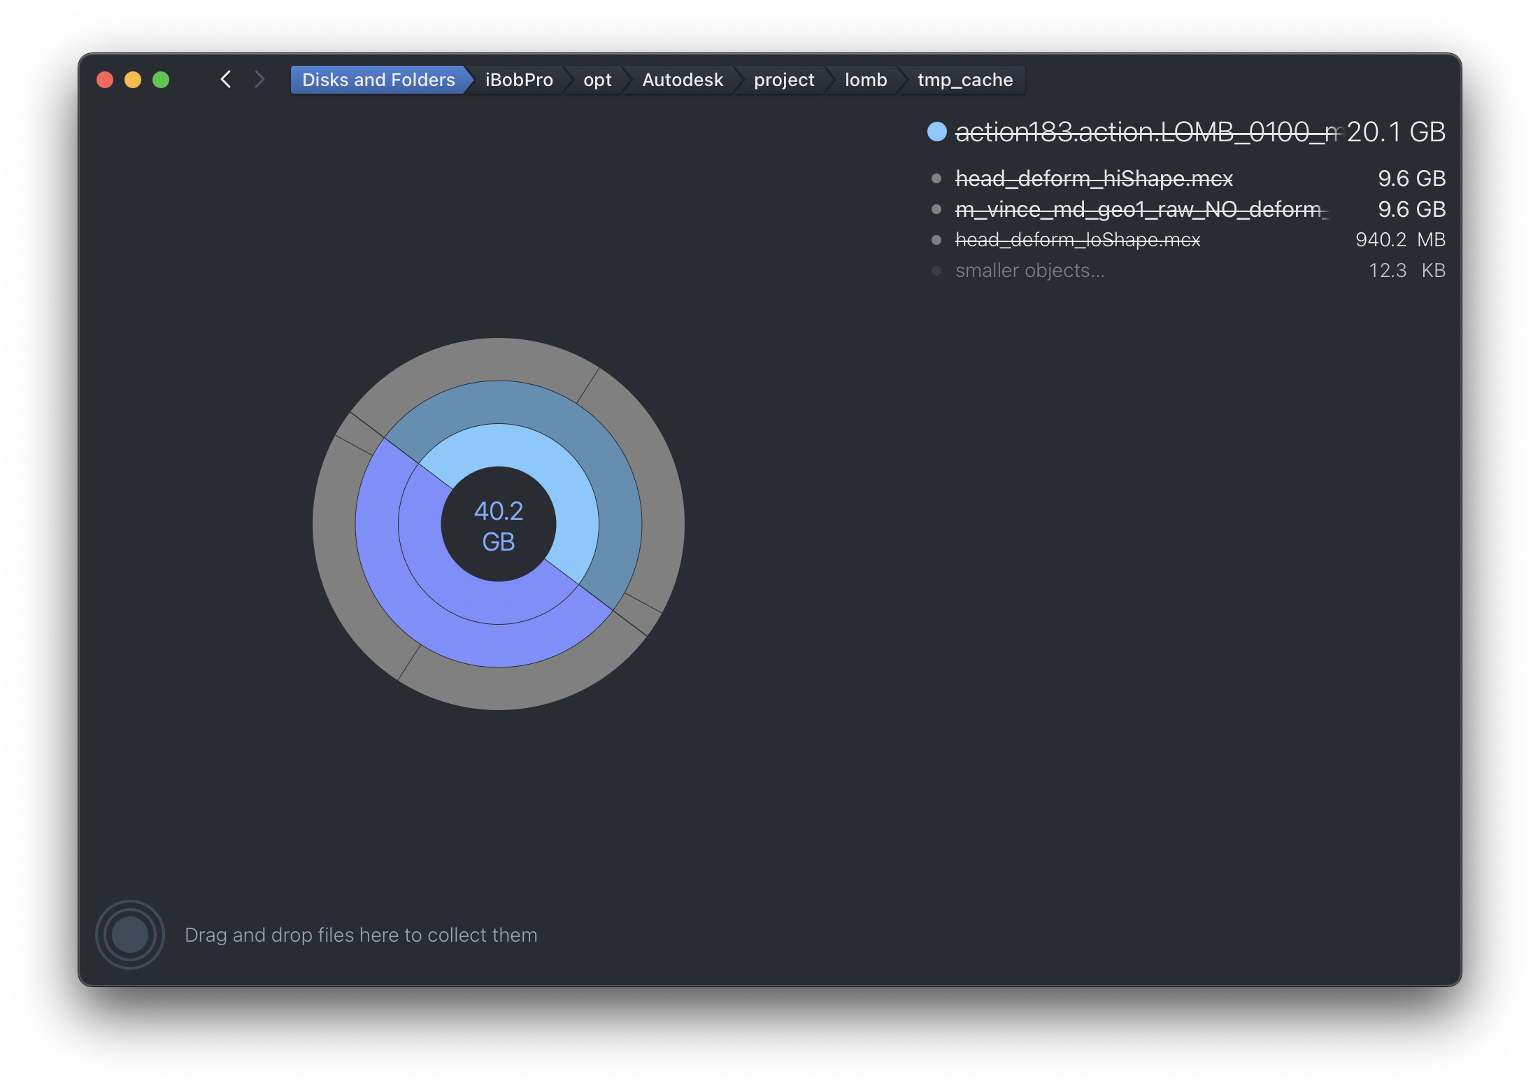
Task: Select the action183.action.LOMB_0100 item
Action: coord(1147,132)
